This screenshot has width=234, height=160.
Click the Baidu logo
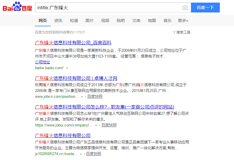click(x=17, y=7)
